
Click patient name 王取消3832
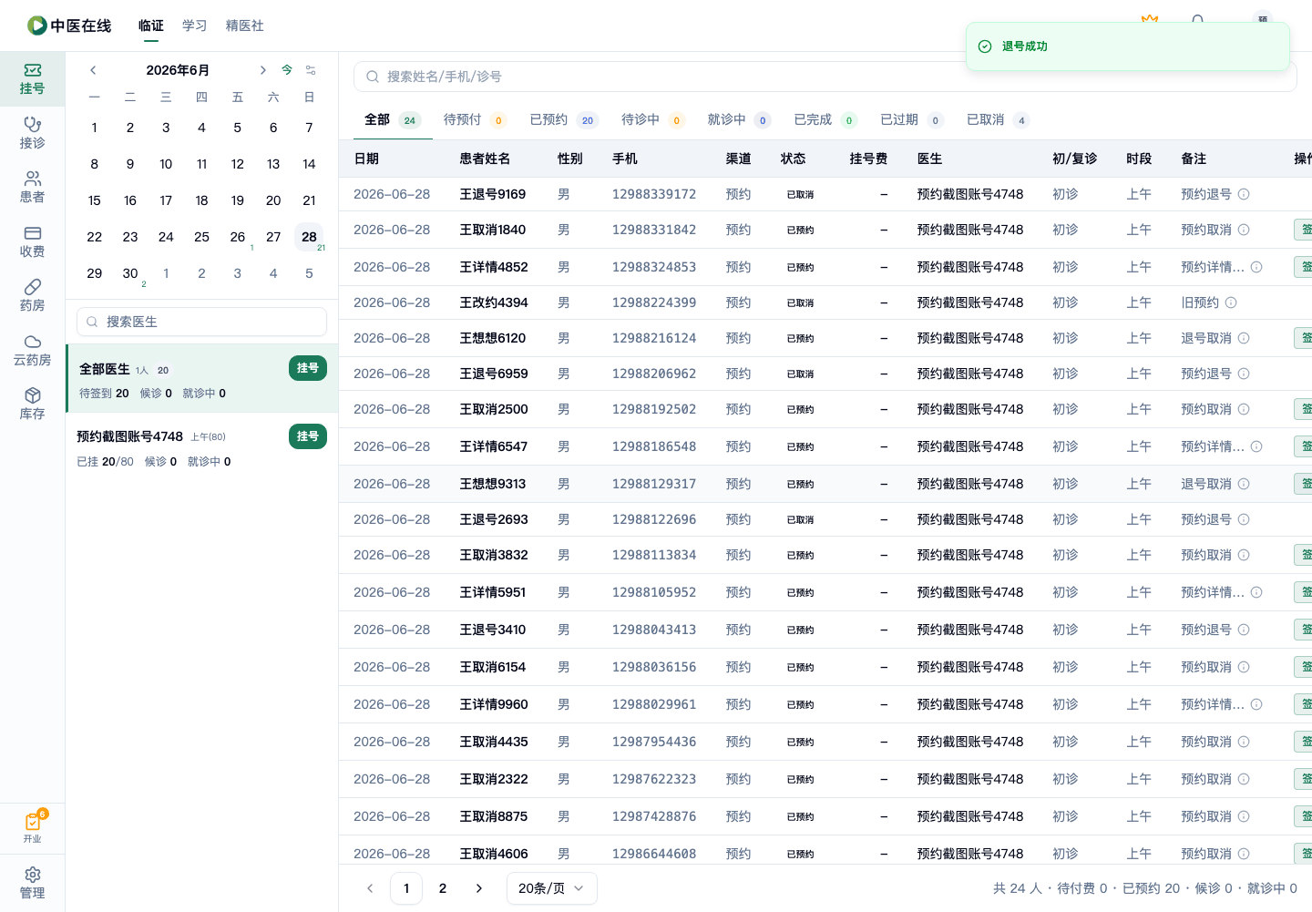[x=494, y=555]
